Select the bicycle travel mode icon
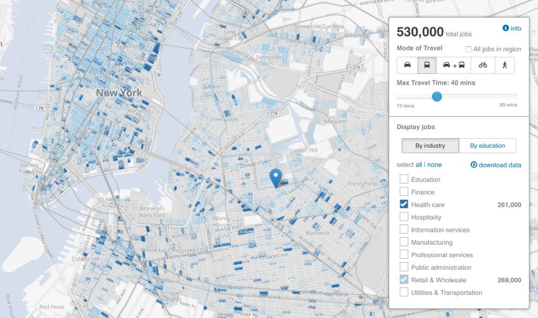538x318 pixels. 483,65
